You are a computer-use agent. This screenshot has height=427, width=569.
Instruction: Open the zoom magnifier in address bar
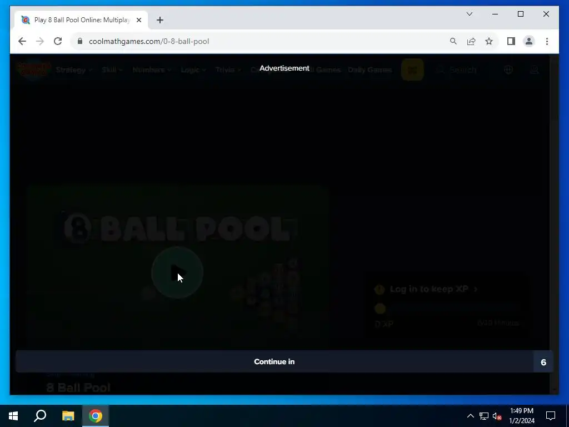click(453, 41)
